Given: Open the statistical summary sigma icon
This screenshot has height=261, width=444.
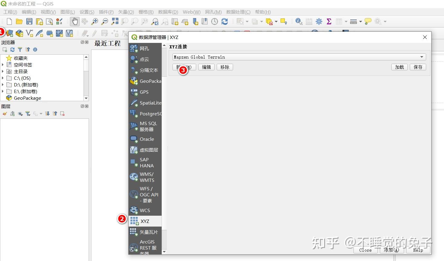Looking at the screenshot, I should pyautogui.click(x=329, y=21).
